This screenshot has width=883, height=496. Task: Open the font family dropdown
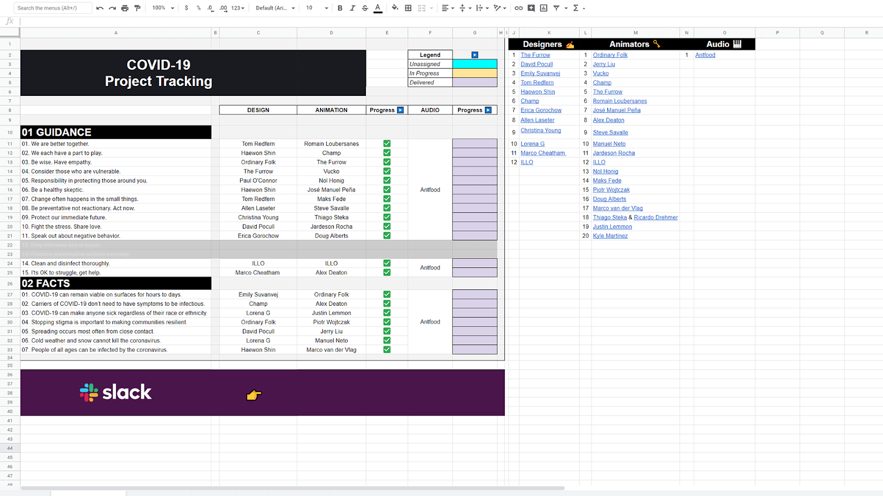pos(275,8)
